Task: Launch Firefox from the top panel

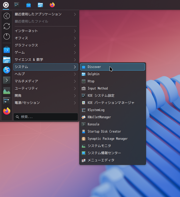Action: pyautogui.click(x=52, y=5)
